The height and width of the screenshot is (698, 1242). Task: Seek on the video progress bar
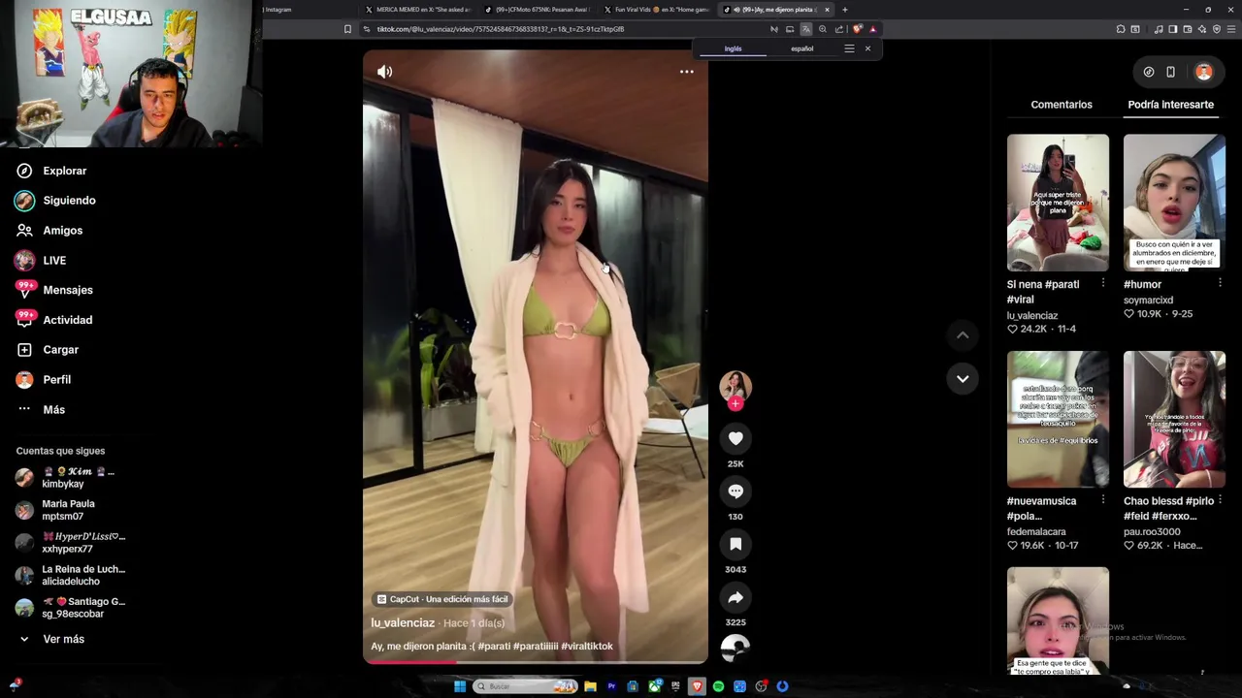pyautogui.click(x=536, y=662)
